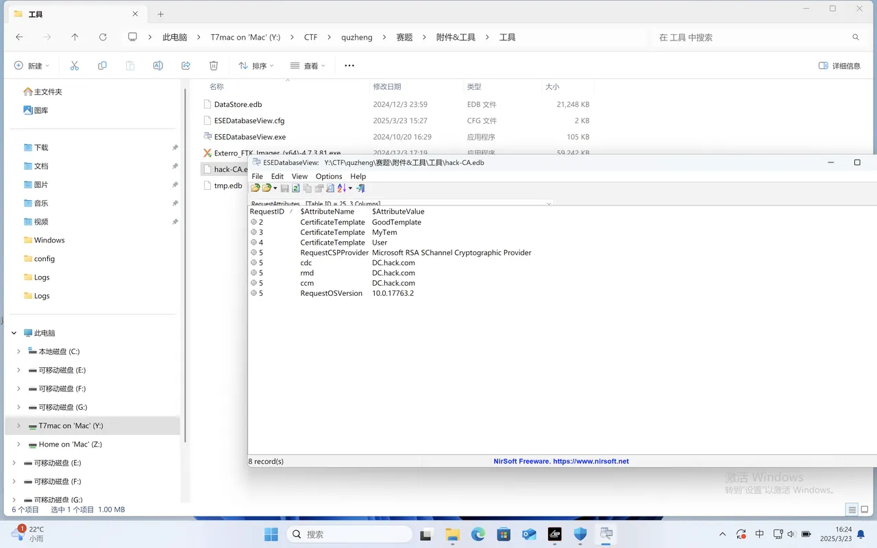Expand 本地磁盘 (C:) in the tree
The image size is (877, 548).
18,351
